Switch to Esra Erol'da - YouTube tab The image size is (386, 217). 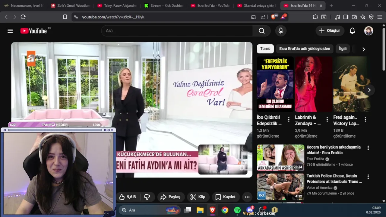tap(210, 6)
